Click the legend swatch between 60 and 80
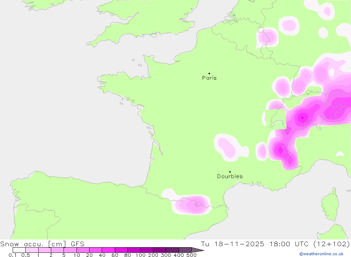The image size is (351, 257). click(x=121, y=250)
